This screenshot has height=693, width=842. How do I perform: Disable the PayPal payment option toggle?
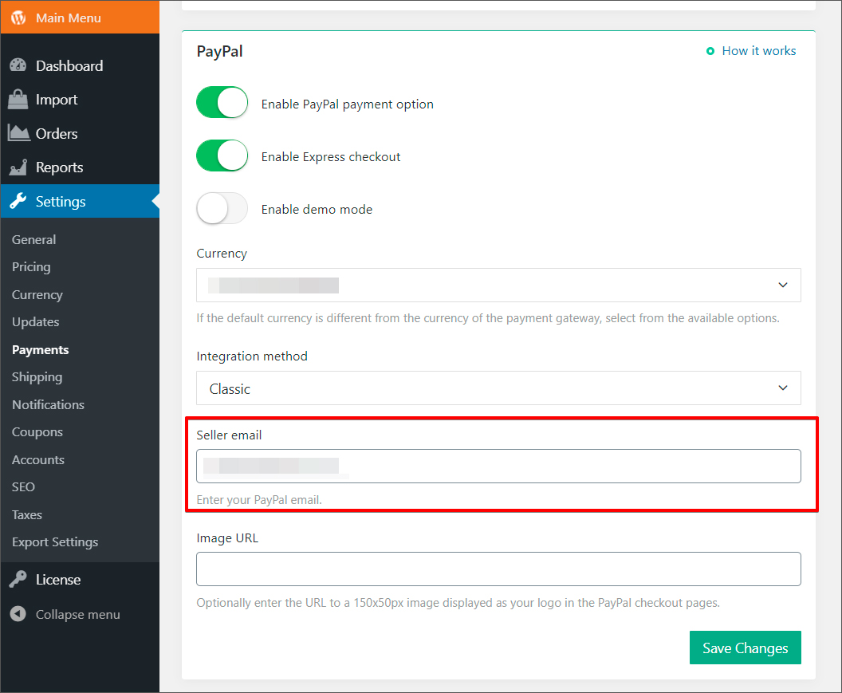pyautogui.click(x=222, y=103)
